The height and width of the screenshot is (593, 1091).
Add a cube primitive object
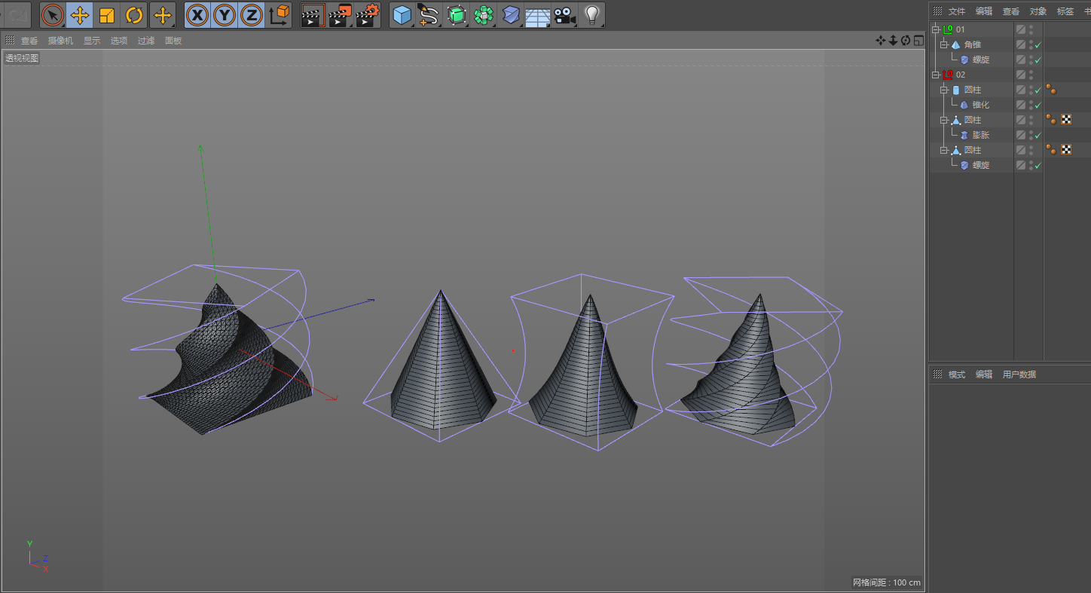pos(402,15)
